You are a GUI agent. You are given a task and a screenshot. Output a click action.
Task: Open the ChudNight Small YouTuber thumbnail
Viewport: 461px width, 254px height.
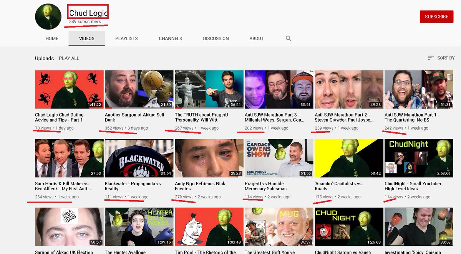click(419, 158)
